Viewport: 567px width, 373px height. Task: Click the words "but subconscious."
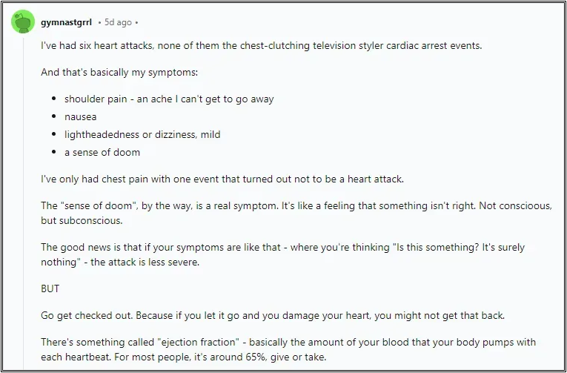point(82,220)
